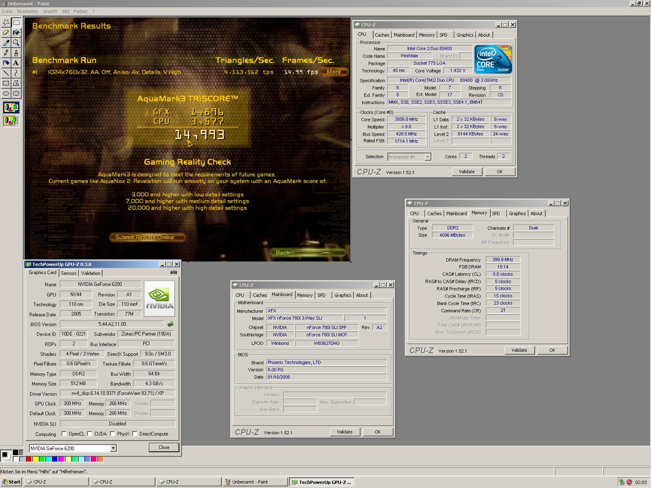Pick the Ellipse shape tool
651x488 pixels.
pyautogui.click(x=6, y=94)
